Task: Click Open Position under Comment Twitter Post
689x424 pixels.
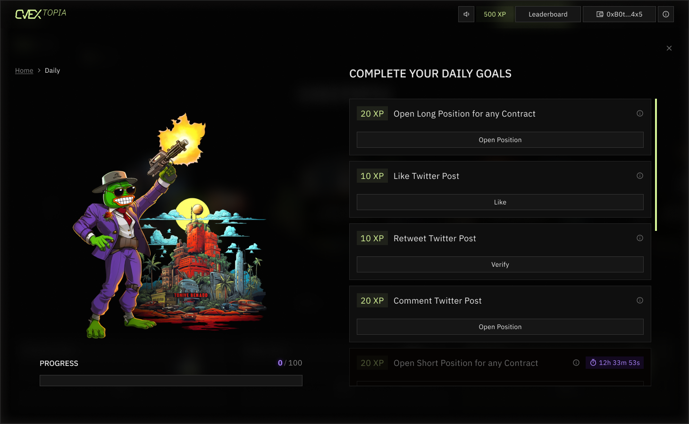Action: (x=500, y=327)
